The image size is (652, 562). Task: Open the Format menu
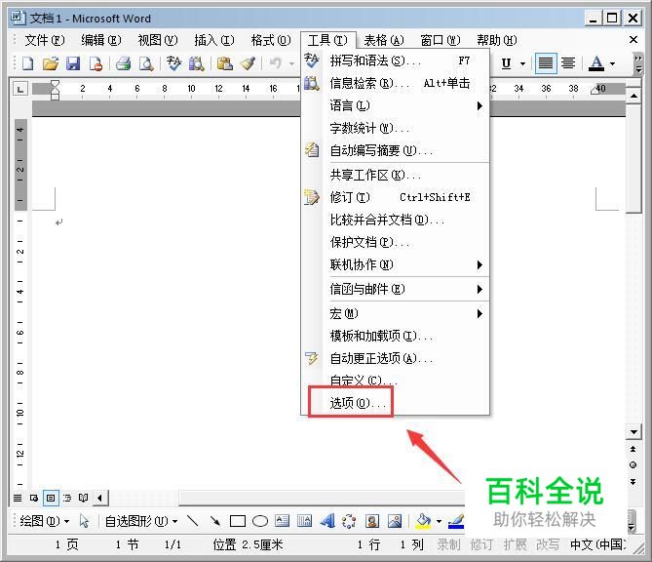click(271, 40)
